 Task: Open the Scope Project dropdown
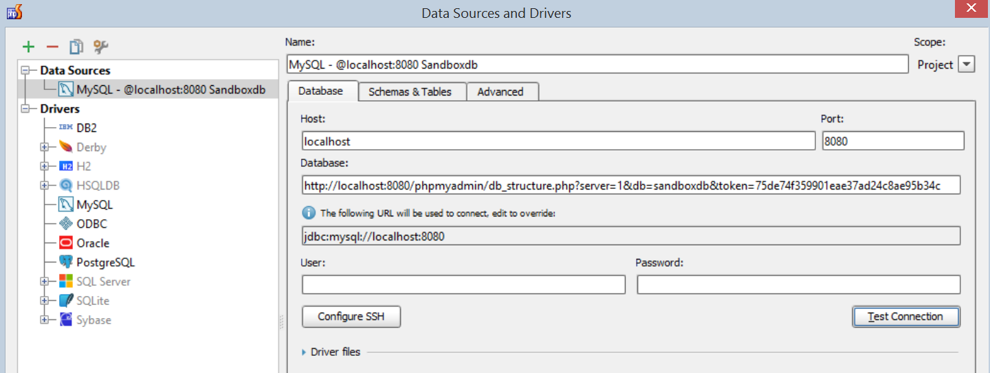[967, 65]
